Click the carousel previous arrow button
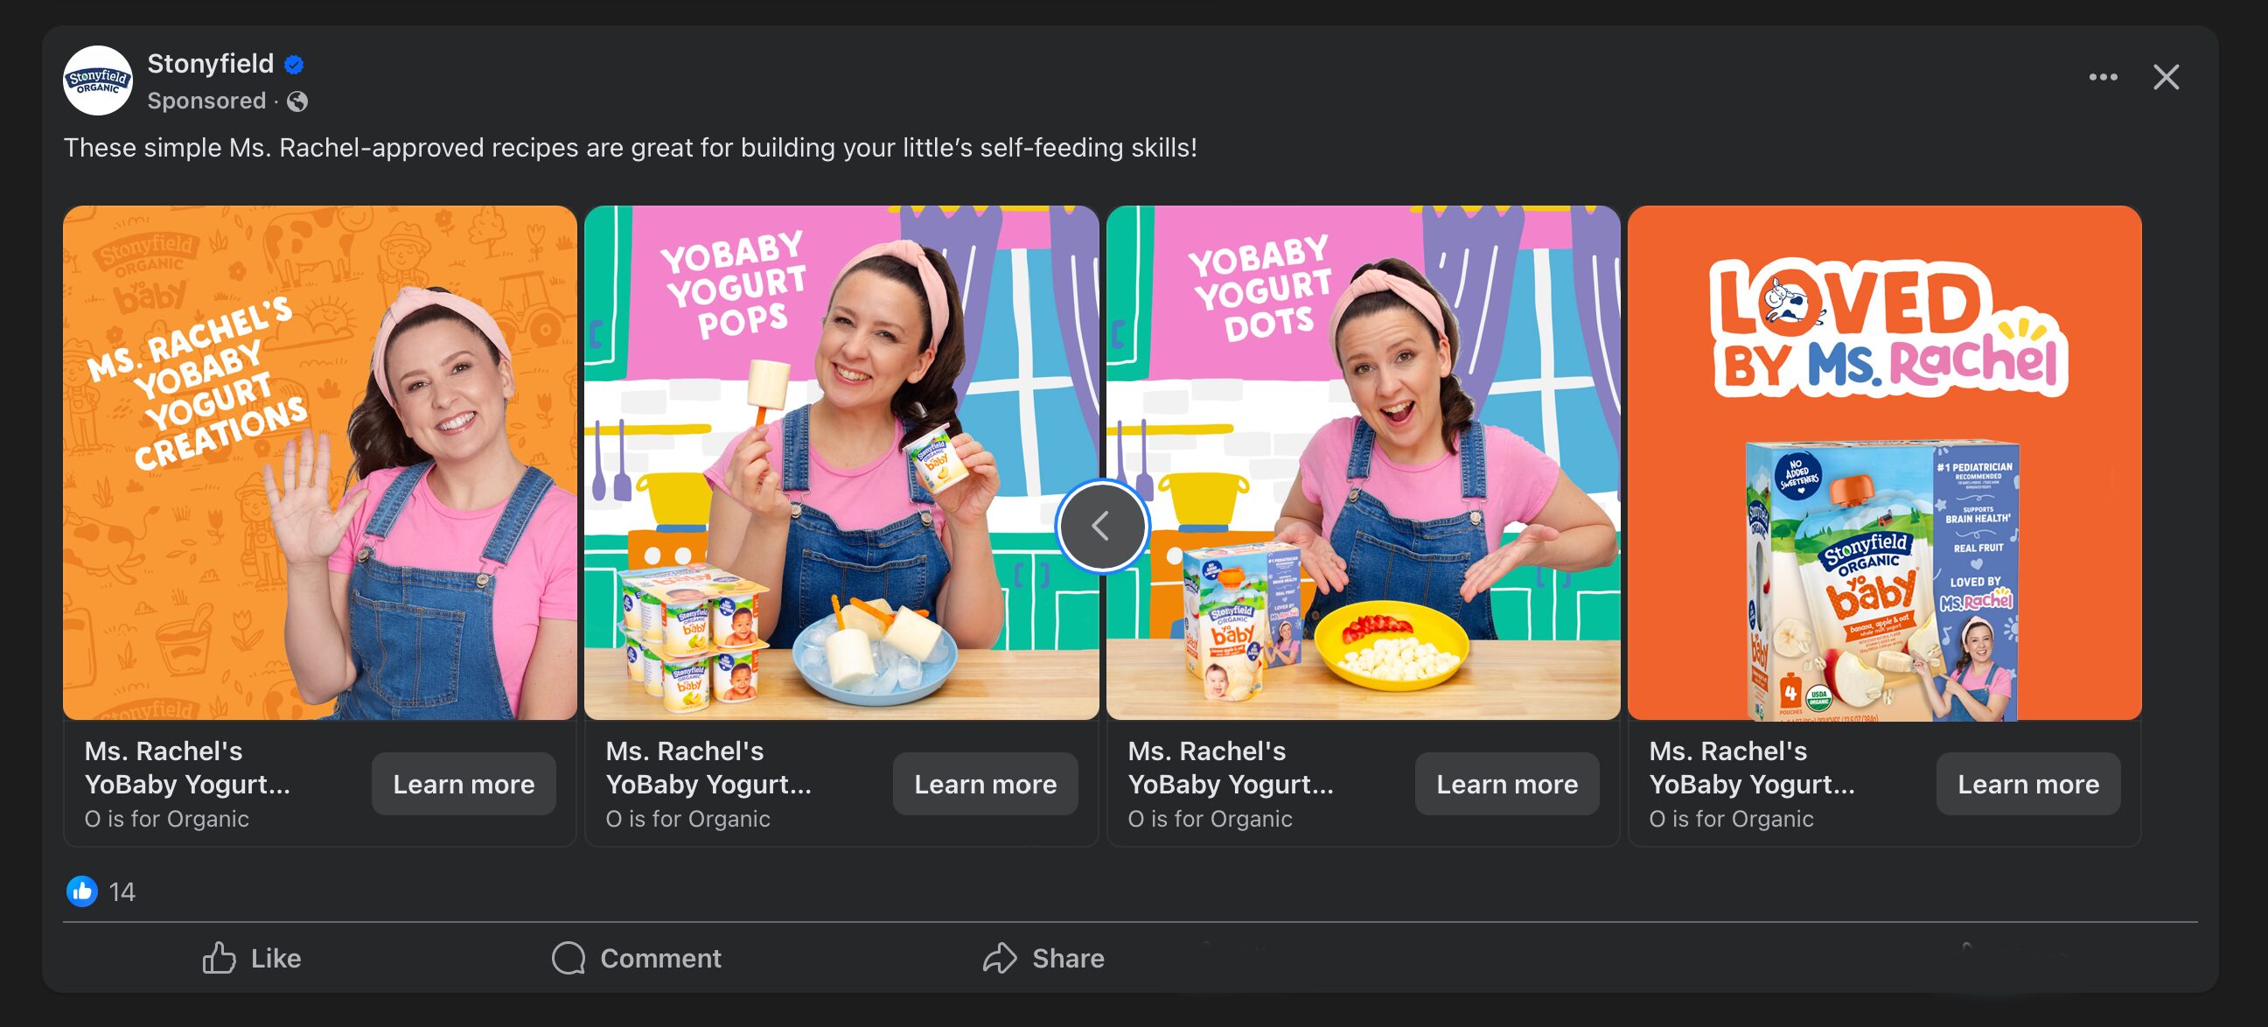Screen dimensions: 2268x1027 (x=1100, y=526)
